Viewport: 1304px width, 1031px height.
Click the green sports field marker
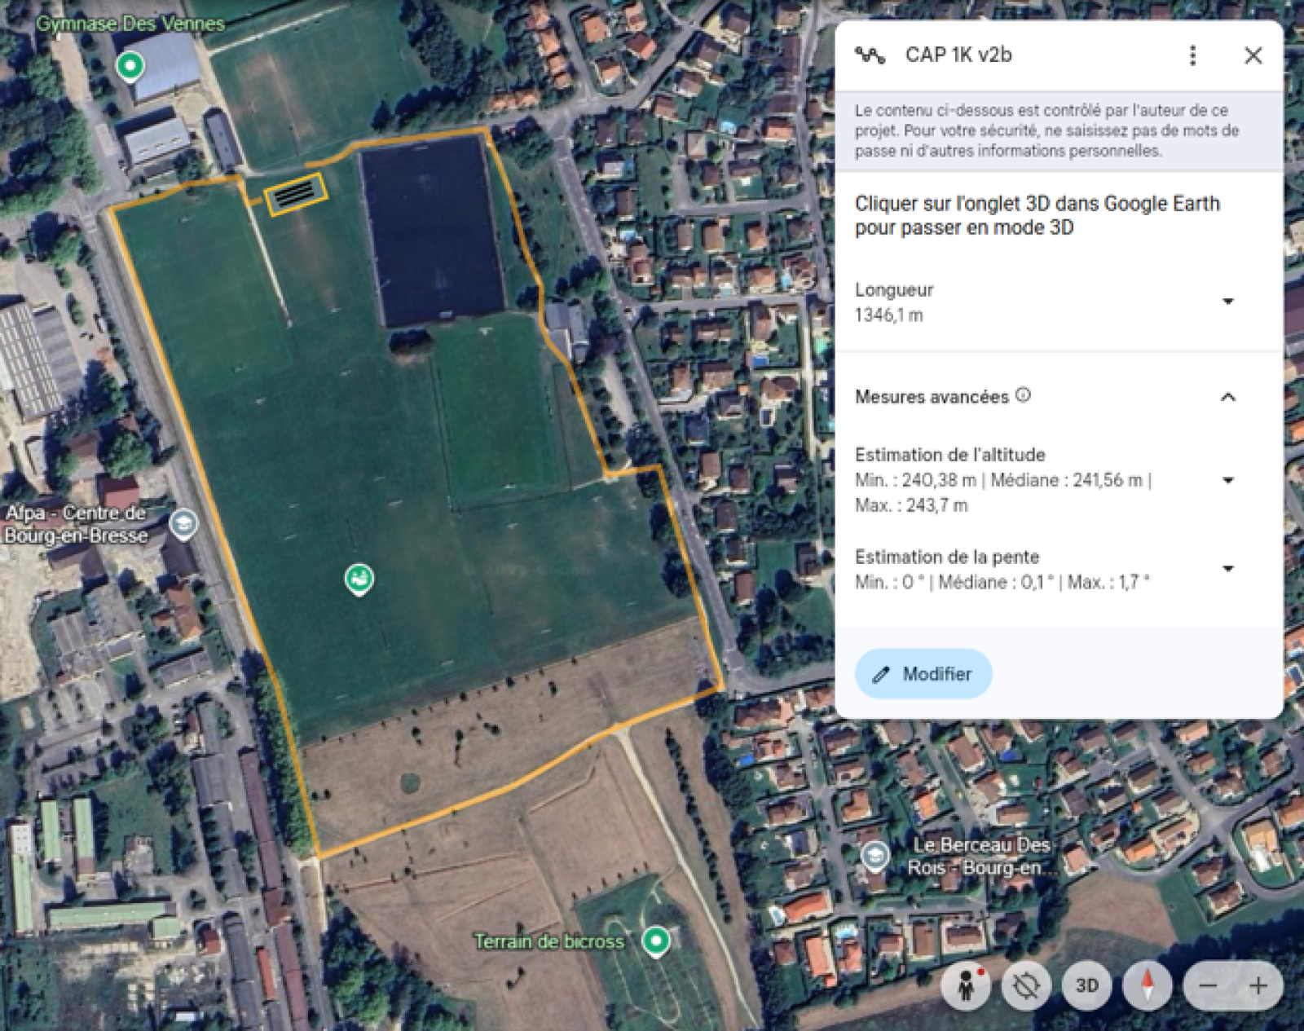coord(359,579)
